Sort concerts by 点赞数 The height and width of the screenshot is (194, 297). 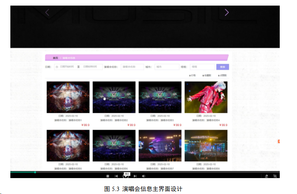222,75
